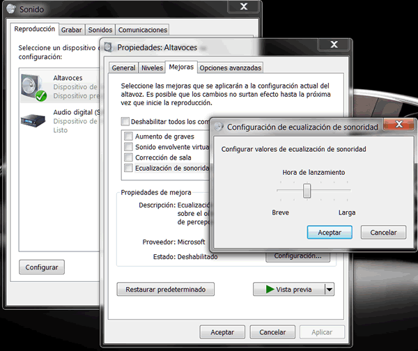The width and height of the screenshot is (418, 351).
Task: Click the Estado: Deshabilitado text
Action: (185, 257)
